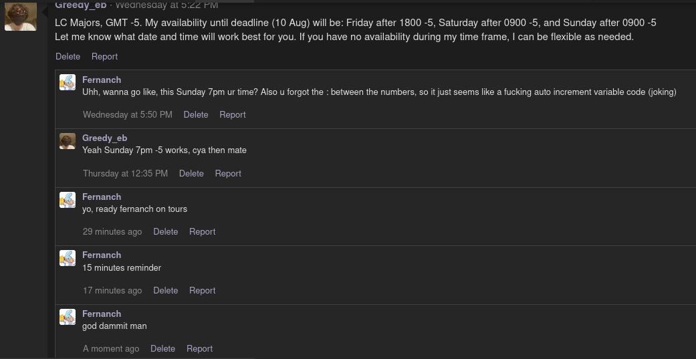
Task: Report the Wednesday 5:50 PM comment
Action: point(233,115)
